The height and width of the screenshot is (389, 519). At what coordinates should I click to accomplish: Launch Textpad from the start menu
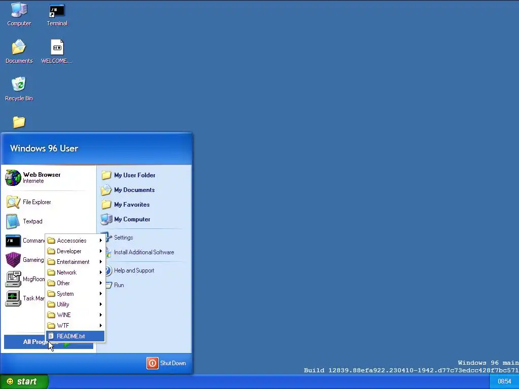[24, 221]
